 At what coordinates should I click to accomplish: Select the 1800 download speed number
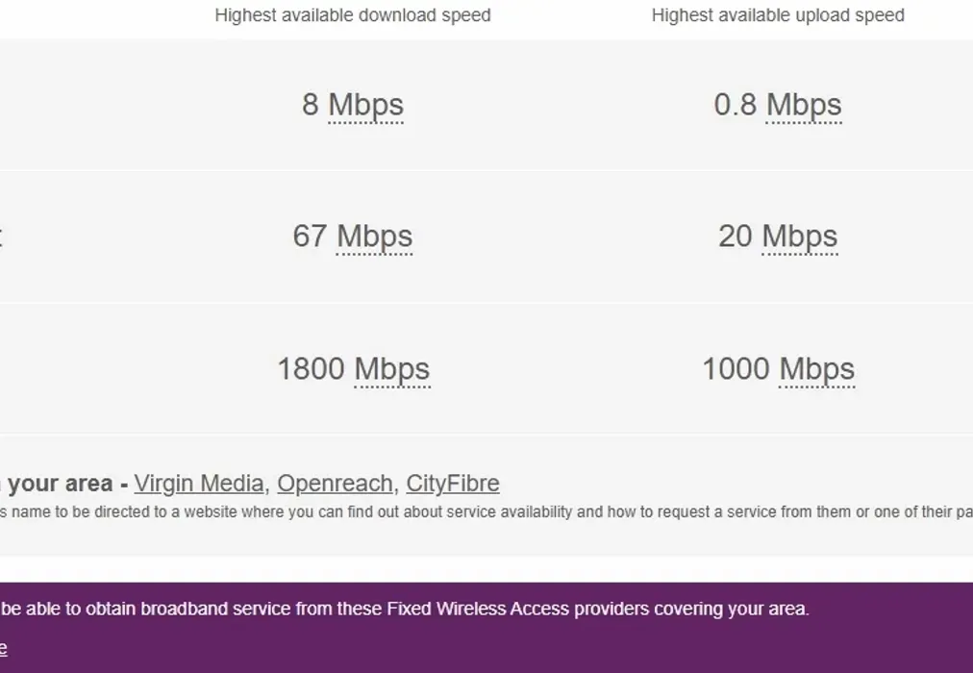(311, 369)
